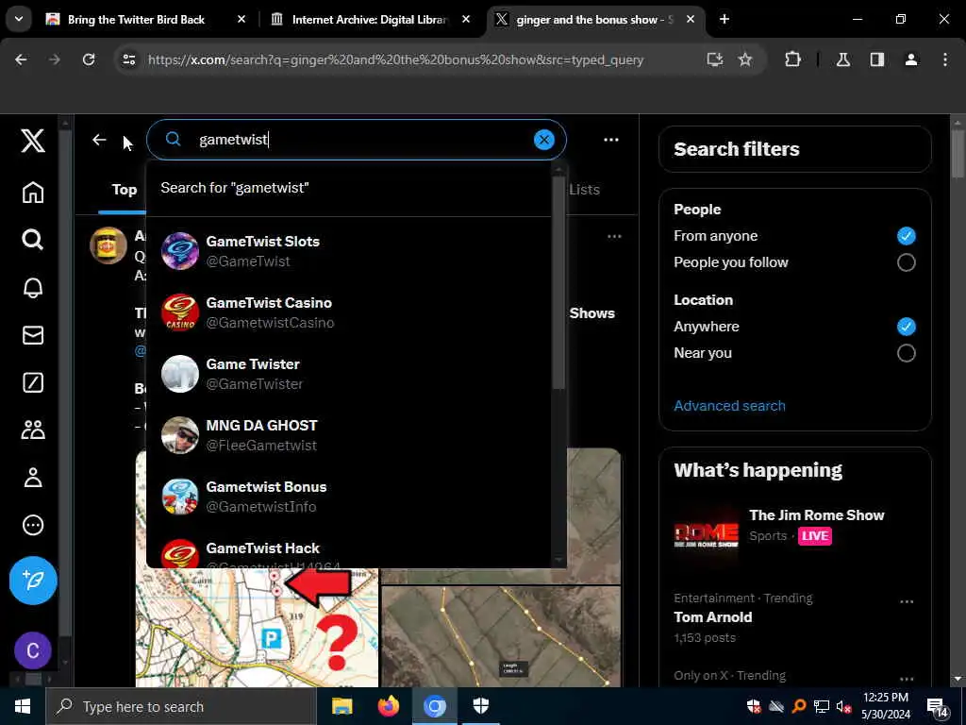Viewport: 966px width, 725px height.
Task: Open Windows Start menu
Action: tap(23, 706)
